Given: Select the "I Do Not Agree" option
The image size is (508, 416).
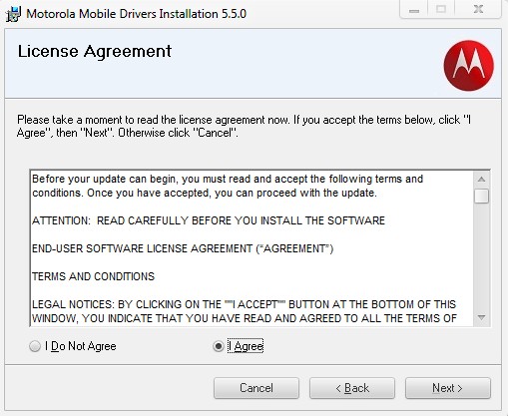Looking at the screenshot, I should pos(73,346).
